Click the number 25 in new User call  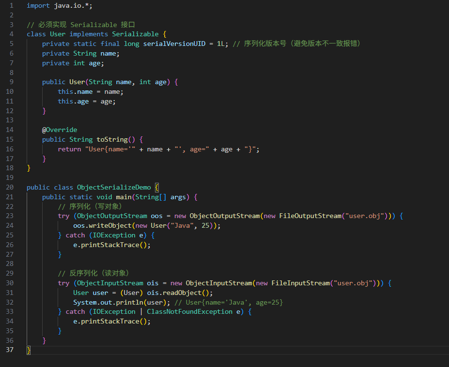coord(205,226)
